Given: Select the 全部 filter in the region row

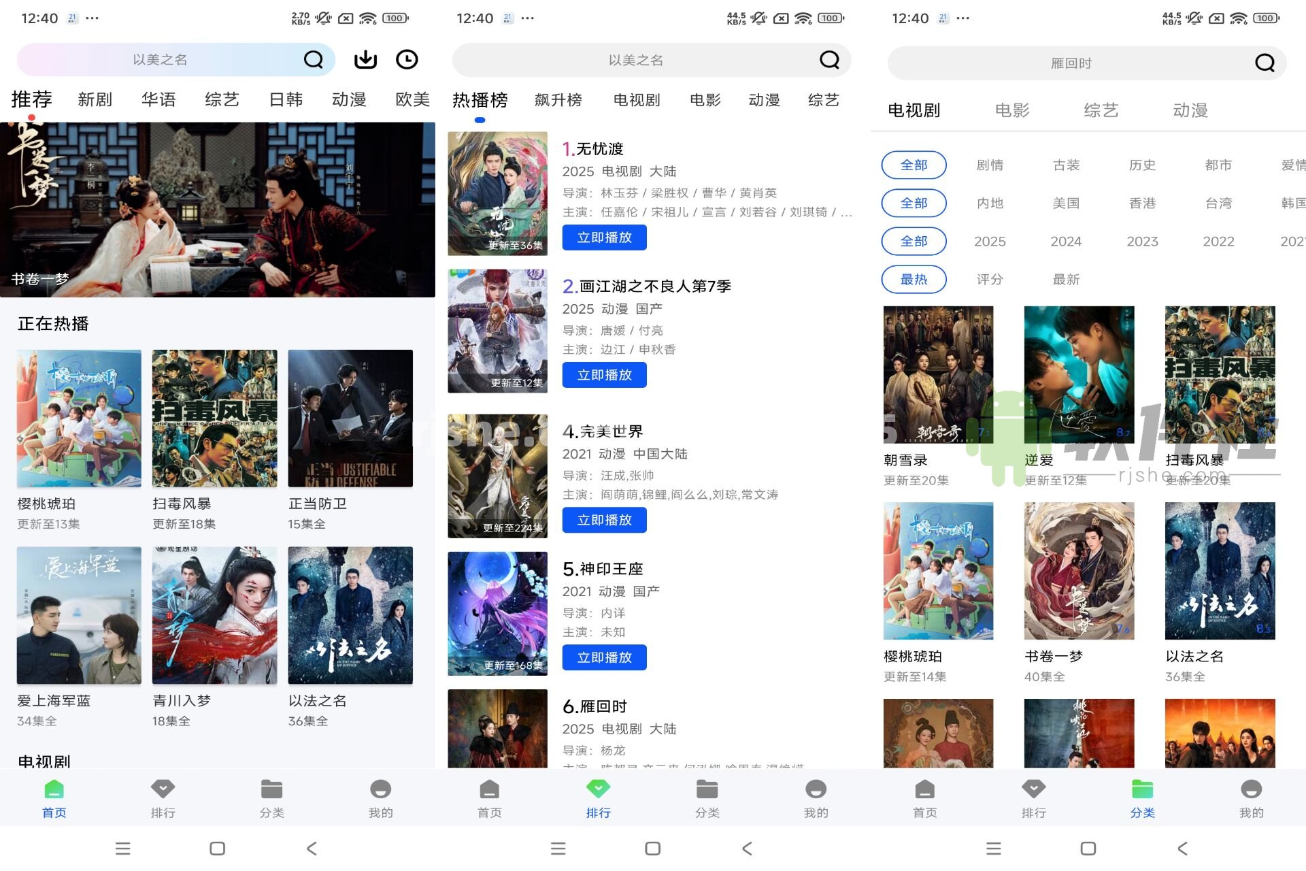Looking at the screenshot, I should pos(914,203).
